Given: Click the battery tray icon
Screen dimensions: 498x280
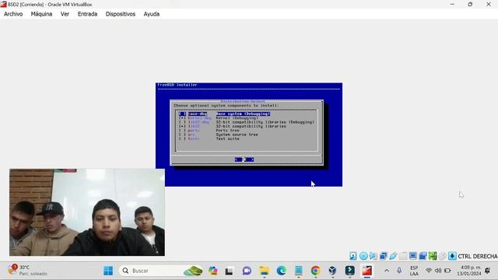Looking at the screenshot, I should [x=447, y=271].
